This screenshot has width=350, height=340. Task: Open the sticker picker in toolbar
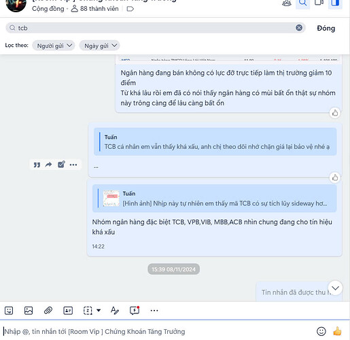click(9, 311)
